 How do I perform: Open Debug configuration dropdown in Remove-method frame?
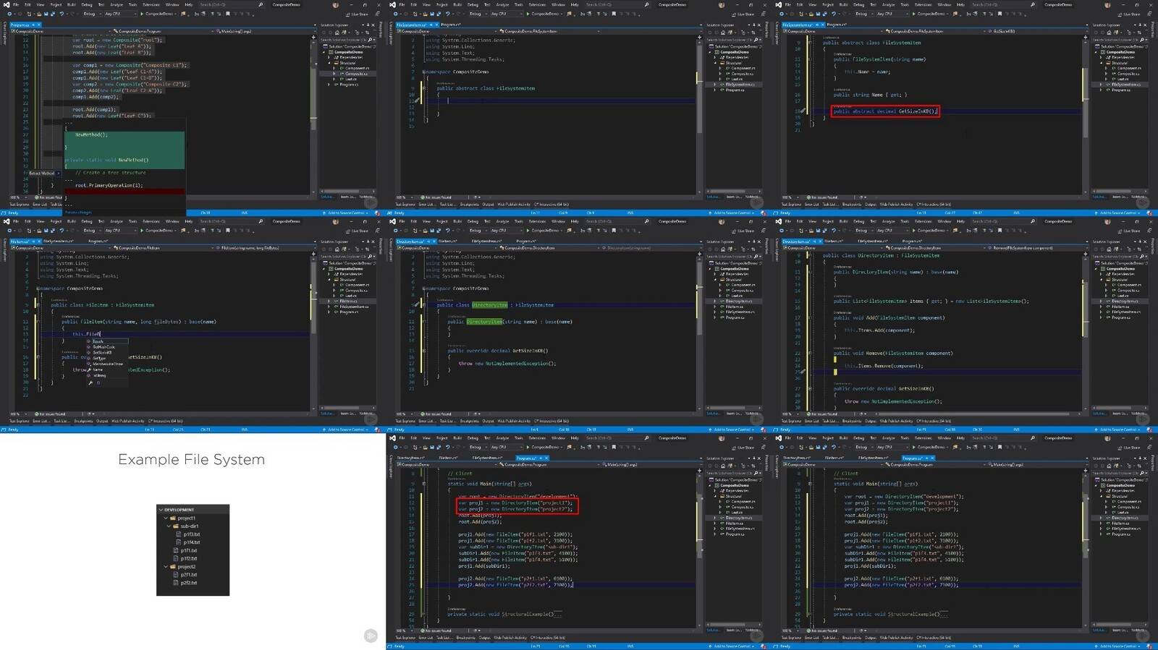pyautogui.click(x=864, y=231)
